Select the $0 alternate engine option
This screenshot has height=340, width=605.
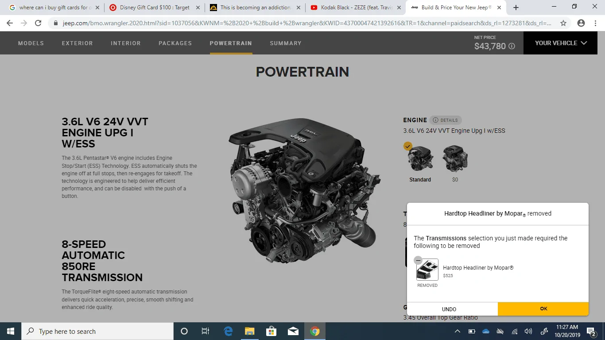click(455, 158)
